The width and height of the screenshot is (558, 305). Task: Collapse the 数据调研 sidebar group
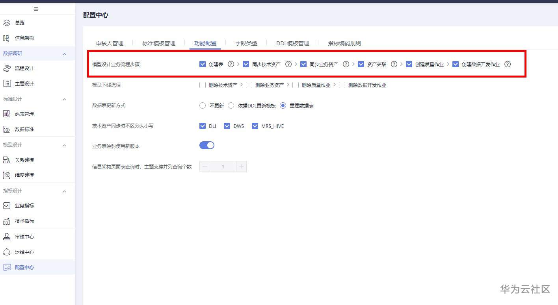coord(65,54)
